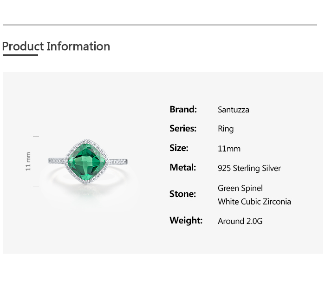Viewport: 325px width, 282px height.
Task: Select the Weight: label
Action: pyautogui.click(x=186, y=221)
